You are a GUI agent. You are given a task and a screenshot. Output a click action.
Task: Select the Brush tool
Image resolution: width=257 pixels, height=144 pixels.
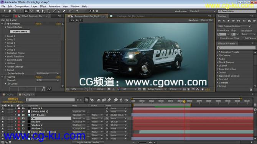coord(54,11)
